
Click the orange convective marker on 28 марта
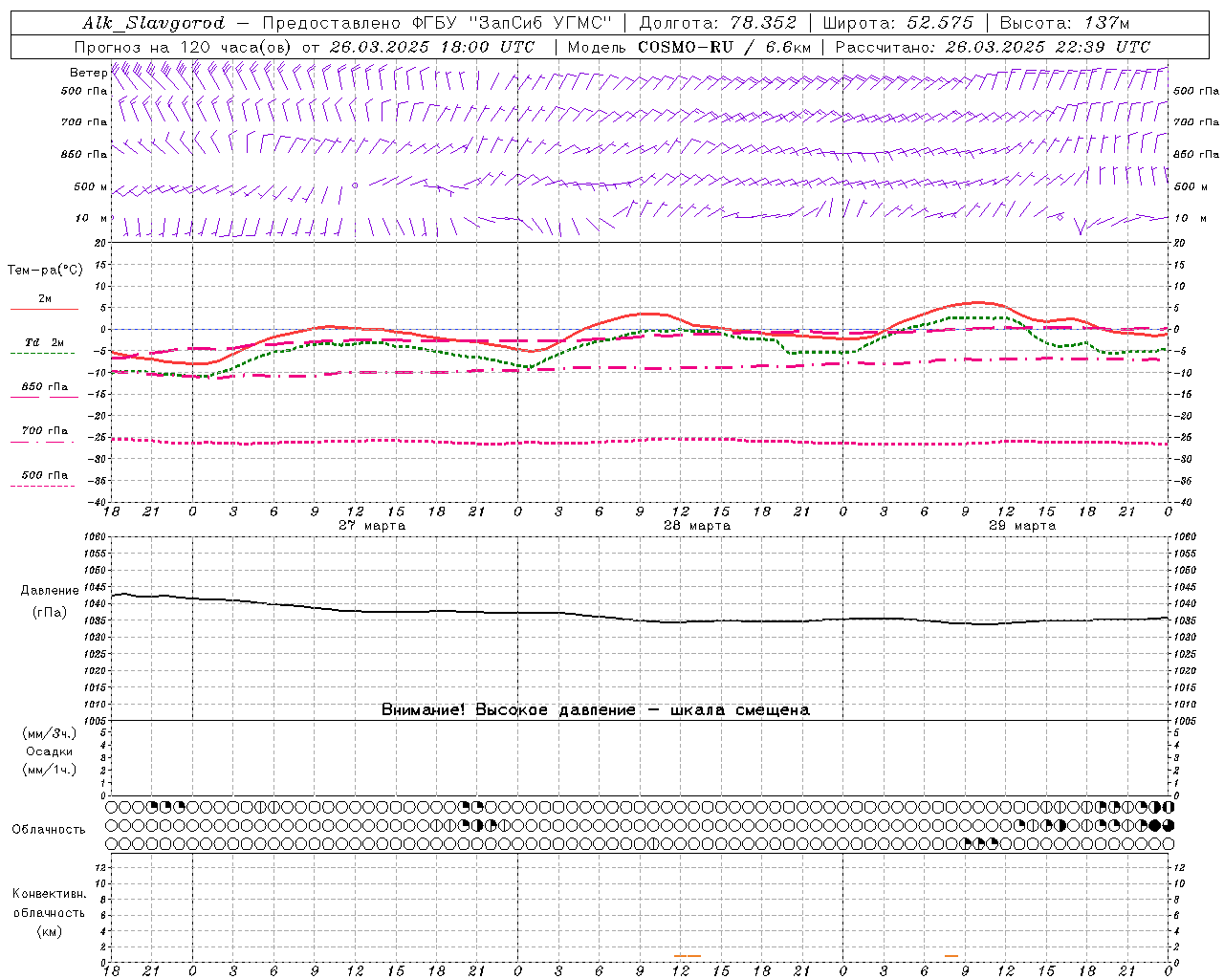[687, 956]
